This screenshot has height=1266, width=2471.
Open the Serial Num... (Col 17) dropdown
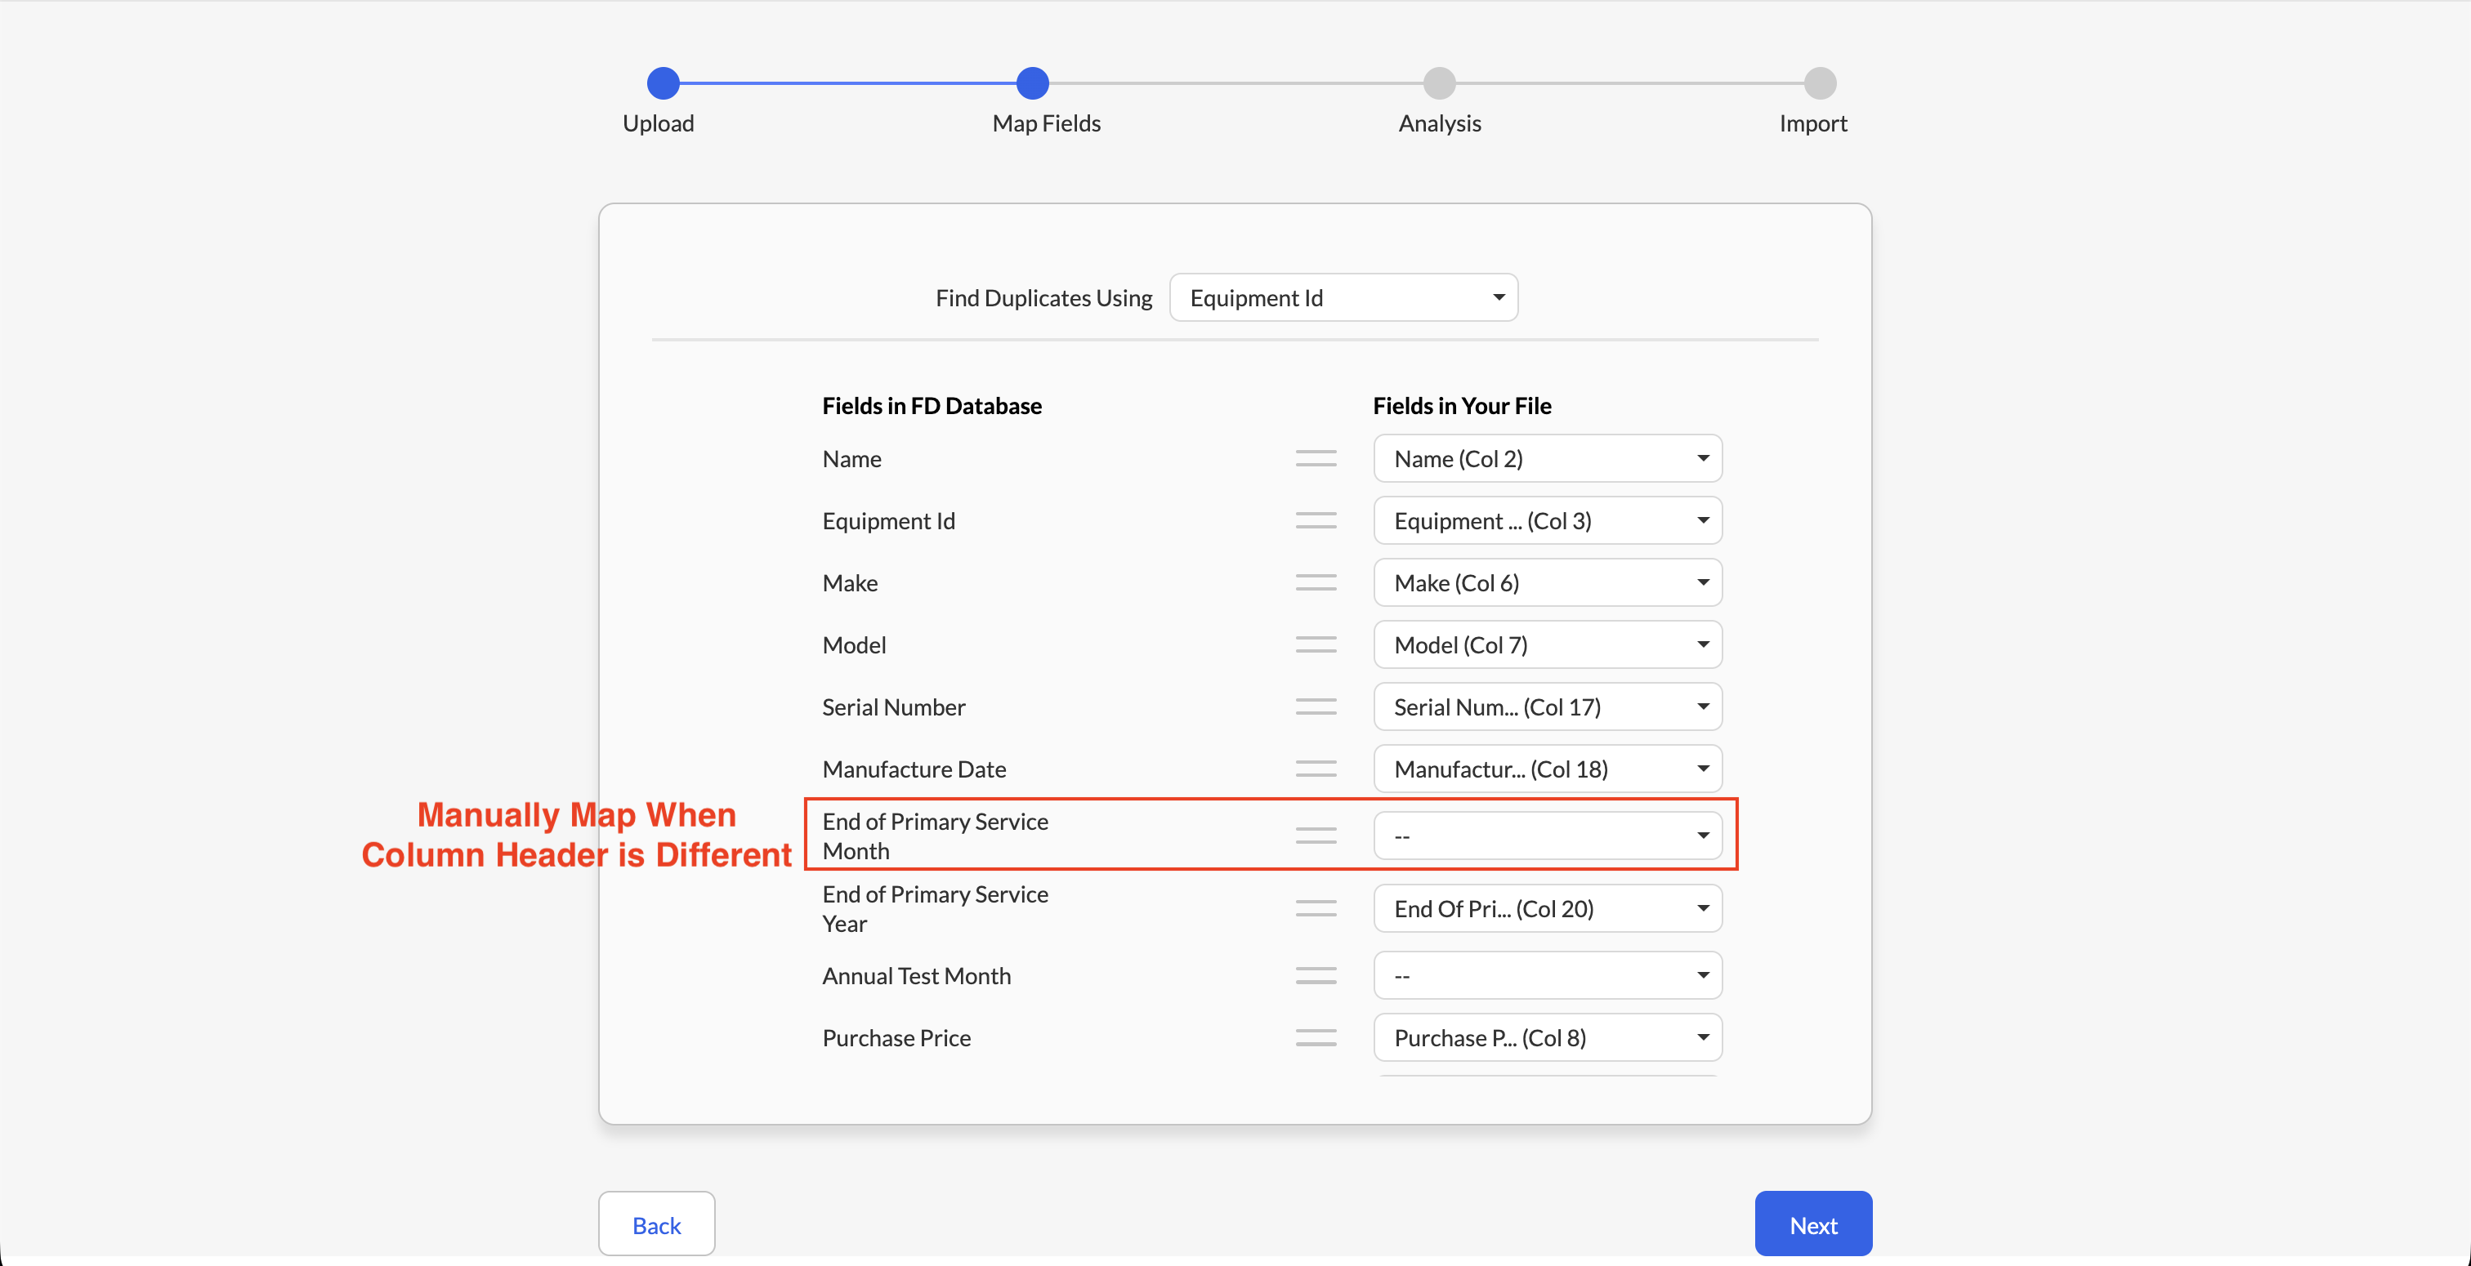tap(1548, 707)
